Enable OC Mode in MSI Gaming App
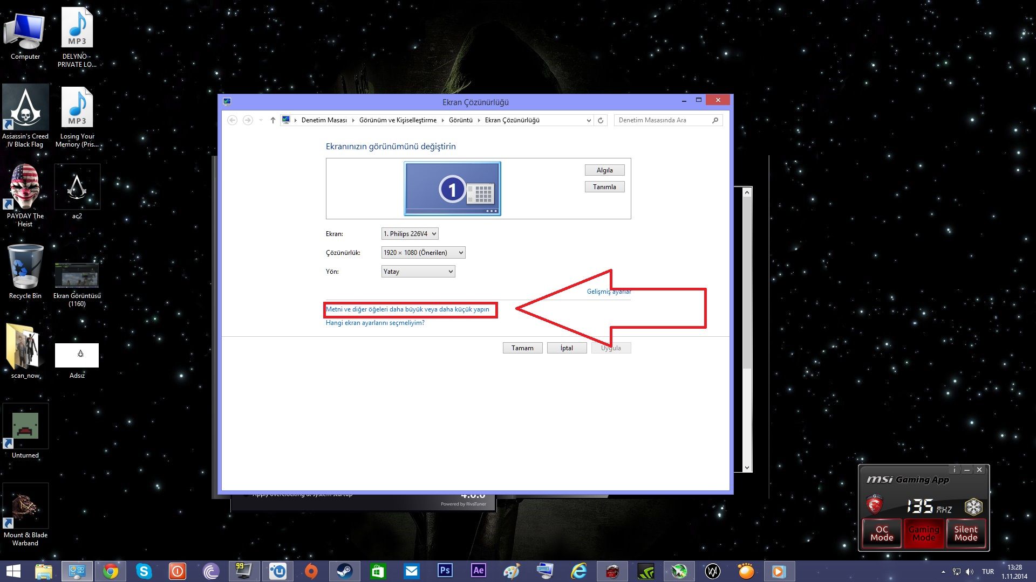Image resolution: width=1036 pixels, height=582 pixels. coord(881,533)
